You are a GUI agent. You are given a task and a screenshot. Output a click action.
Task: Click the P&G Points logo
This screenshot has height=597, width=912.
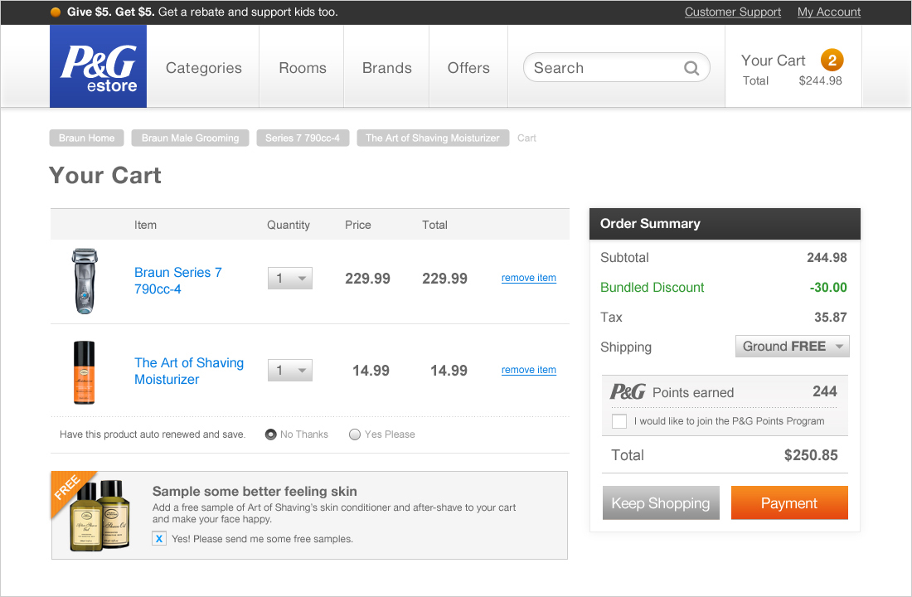click(628, 391)
